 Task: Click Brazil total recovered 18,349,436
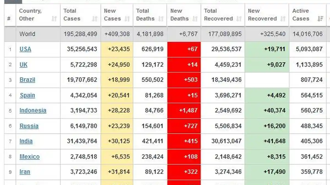coord(226,80)
